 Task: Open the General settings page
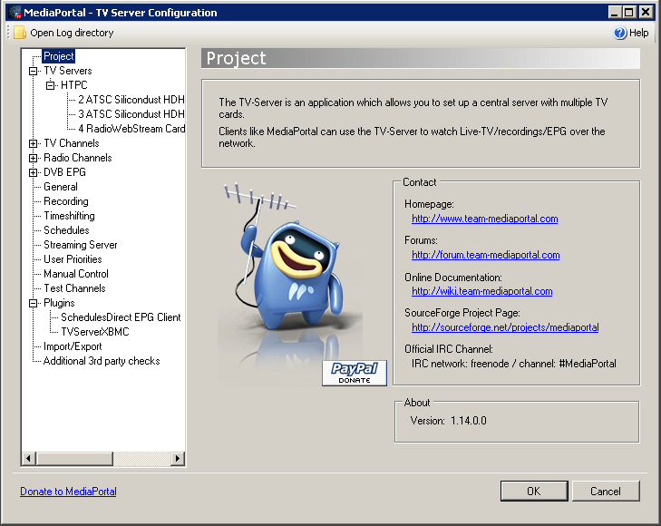[x=60, y=187]
